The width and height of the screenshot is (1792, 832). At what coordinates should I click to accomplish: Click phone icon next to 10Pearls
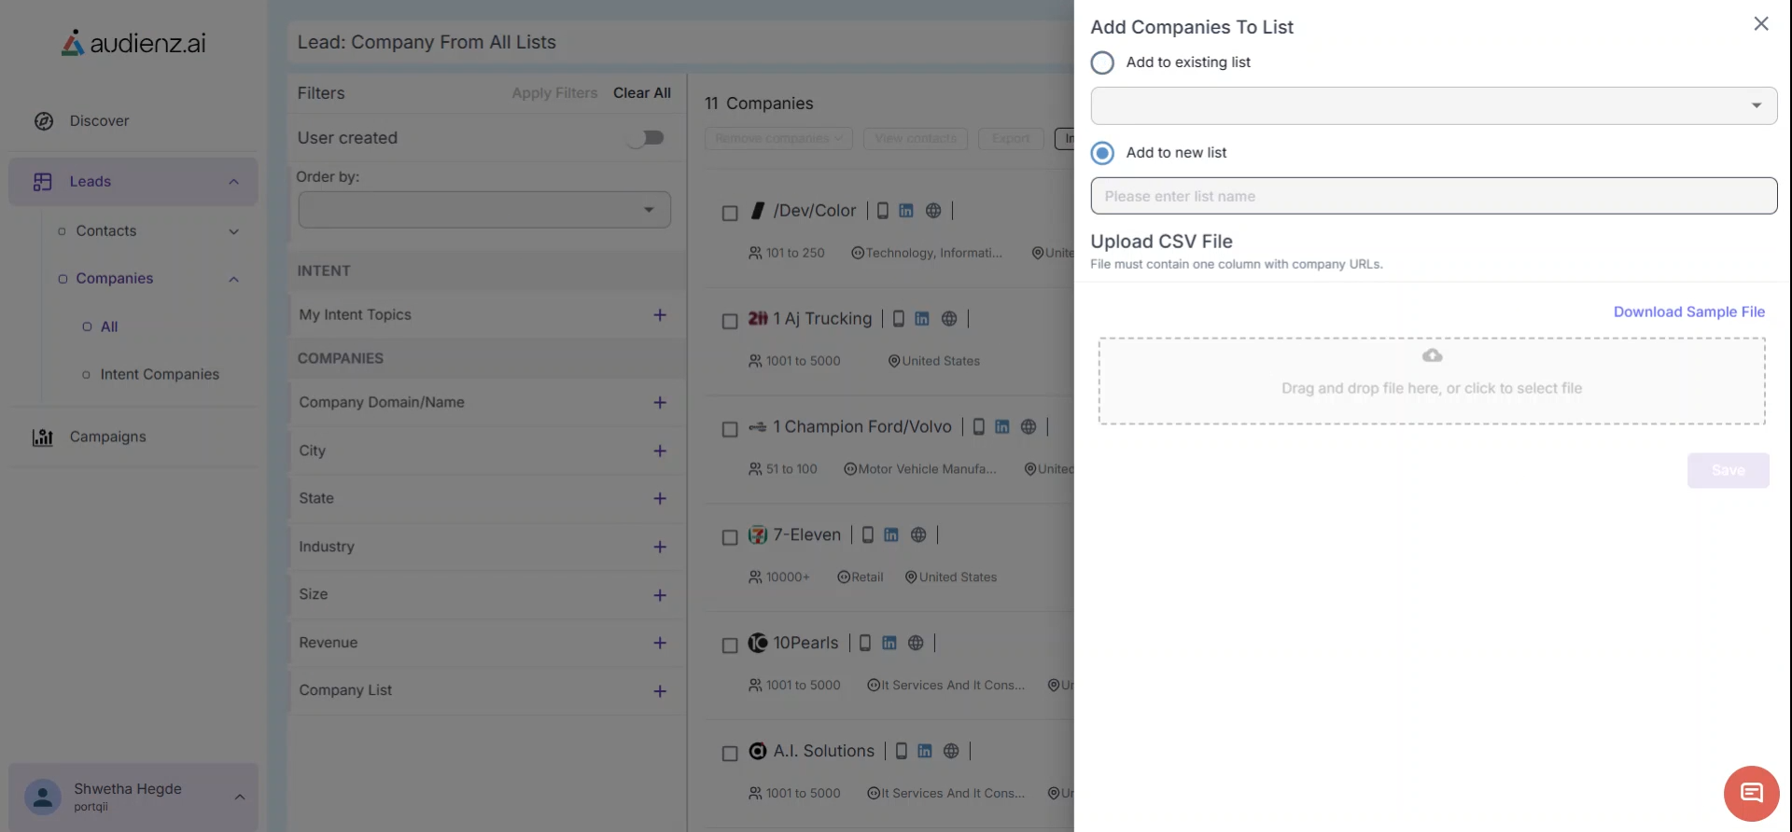865,643
